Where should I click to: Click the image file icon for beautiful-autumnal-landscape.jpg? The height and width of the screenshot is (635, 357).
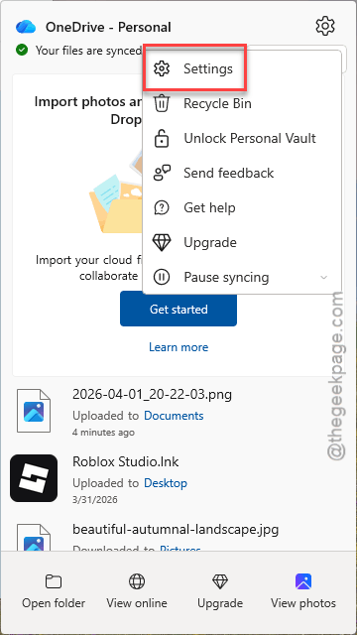tap(34, 537)
